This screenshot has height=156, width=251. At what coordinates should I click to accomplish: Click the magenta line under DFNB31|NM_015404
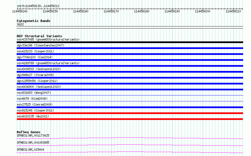[130, 152]
